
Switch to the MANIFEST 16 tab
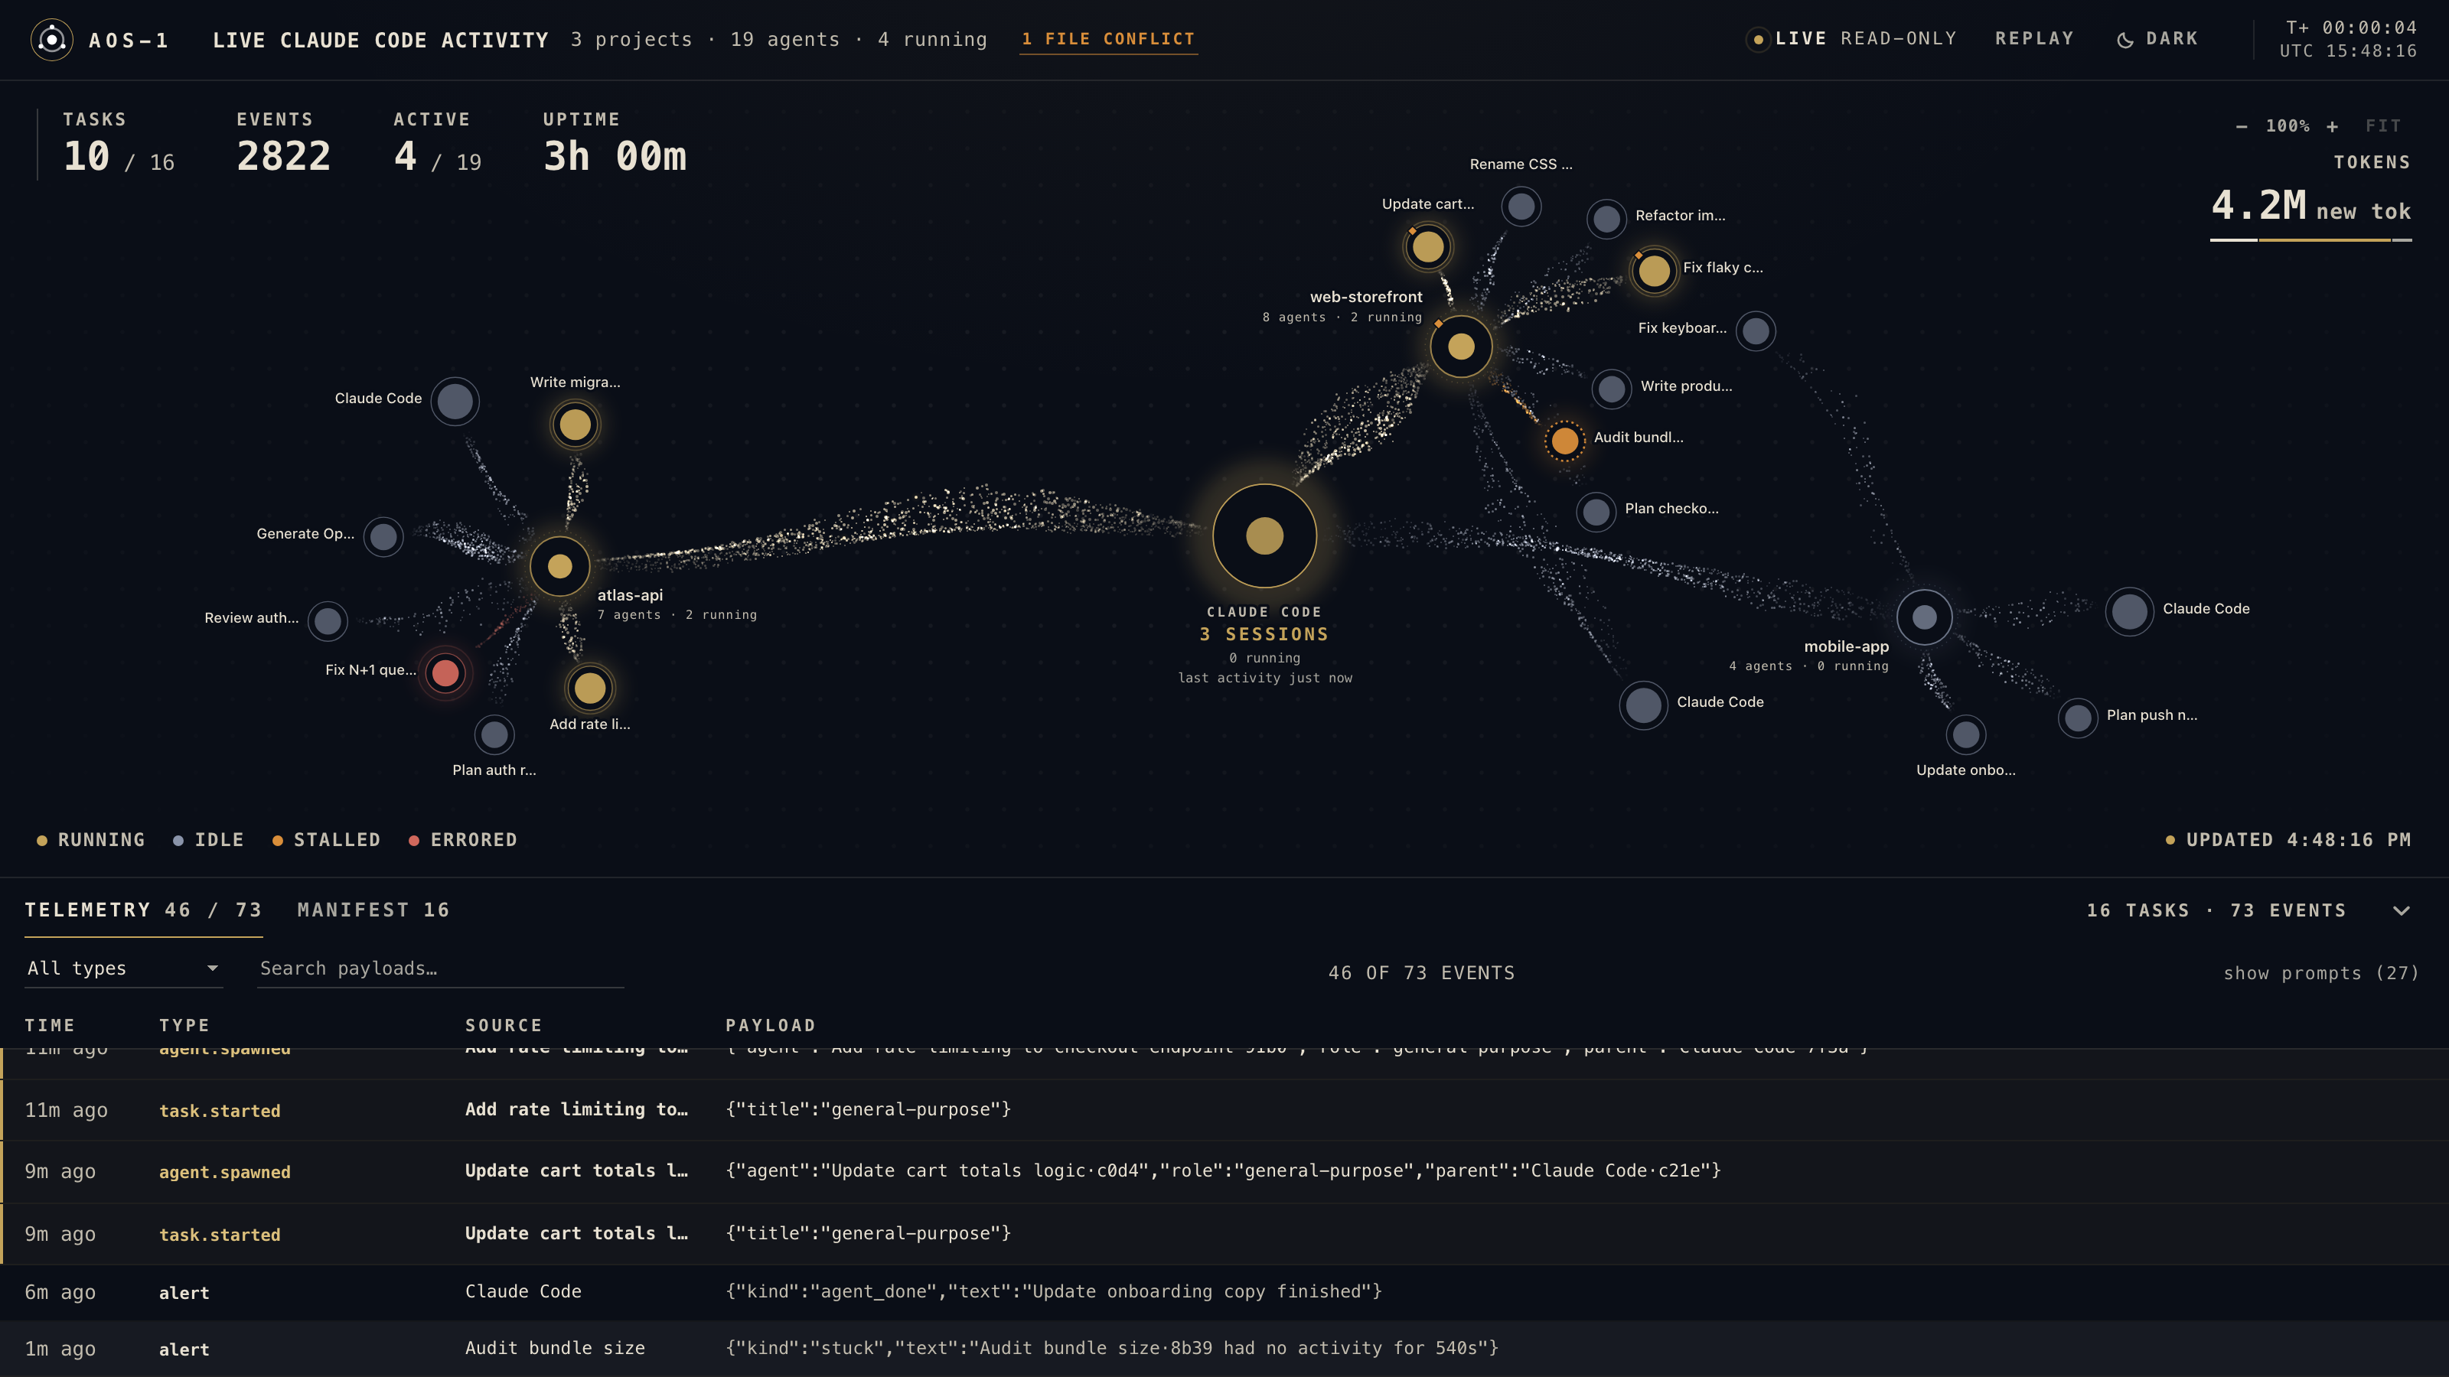tap(373, 910)
